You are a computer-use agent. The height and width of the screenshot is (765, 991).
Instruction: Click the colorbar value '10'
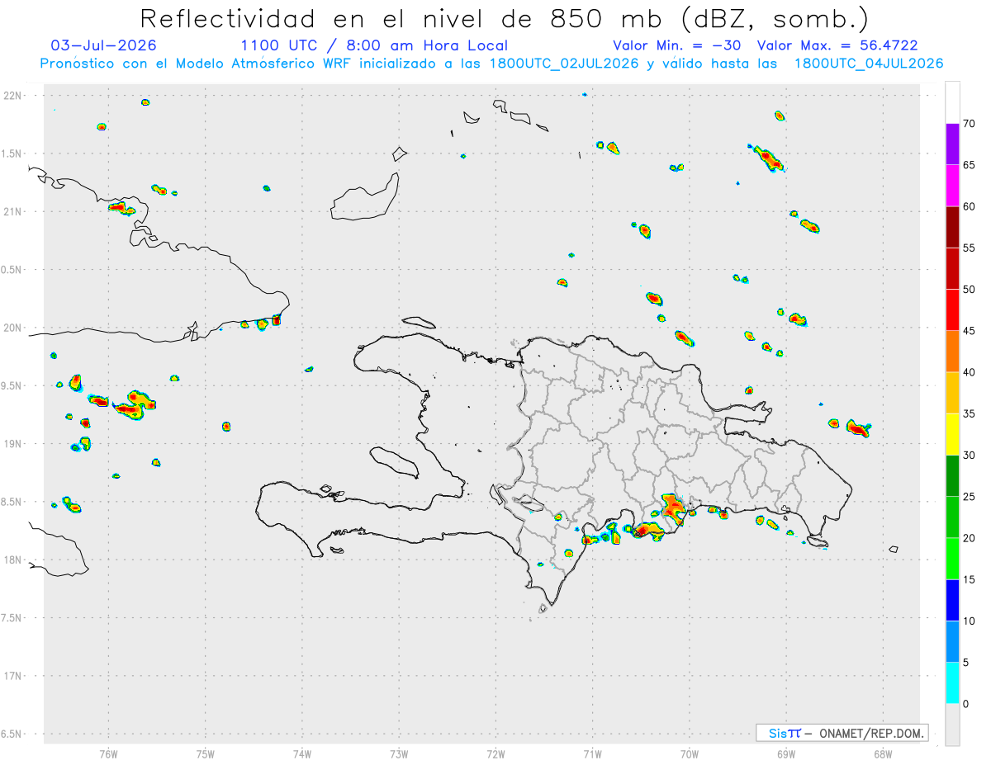[969, 621]
